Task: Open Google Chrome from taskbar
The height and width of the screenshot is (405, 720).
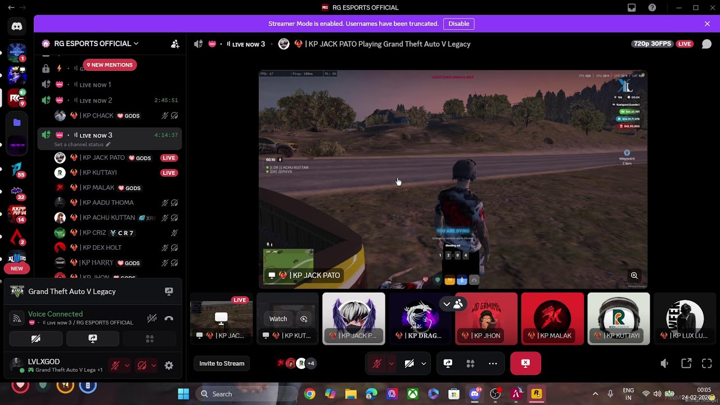Action: (309, 394)
